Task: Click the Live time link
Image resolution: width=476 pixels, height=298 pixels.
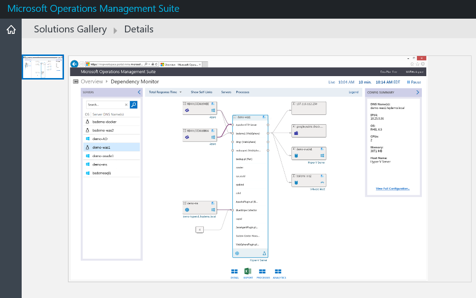Action: pyautogui.click(x=331, y=82)
